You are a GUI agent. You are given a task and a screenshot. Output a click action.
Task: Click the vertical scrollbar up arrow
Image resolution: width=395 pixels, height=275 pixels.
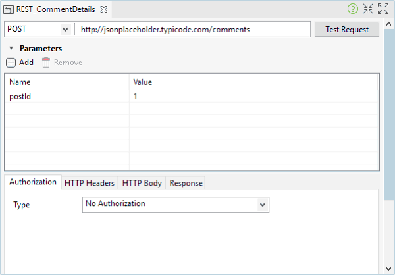tap(388, 24)
